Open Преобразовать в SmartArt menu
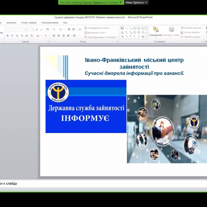 point(101,37)
